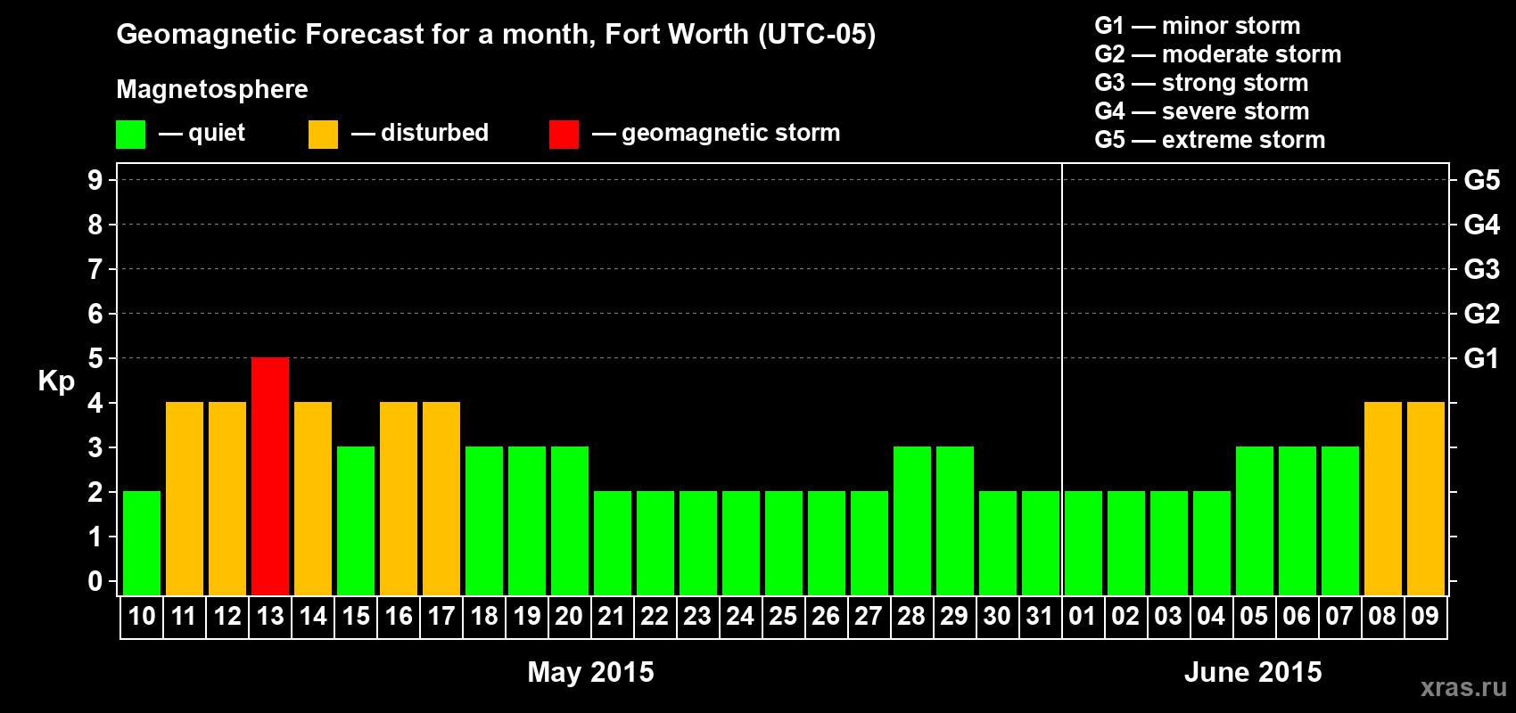Select the orange bar for June 08
1516x713 pixels.
pyautogui.click(x=1383, y=498)
